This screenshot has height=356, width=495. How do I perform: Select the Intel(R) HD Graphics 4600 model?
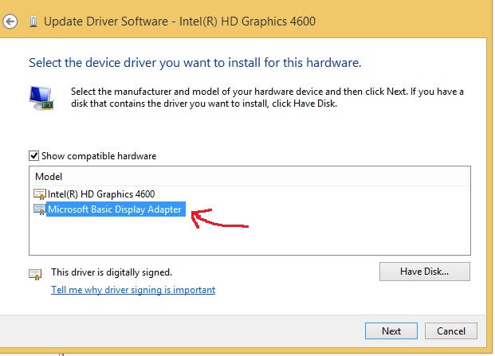coord(101,194)
